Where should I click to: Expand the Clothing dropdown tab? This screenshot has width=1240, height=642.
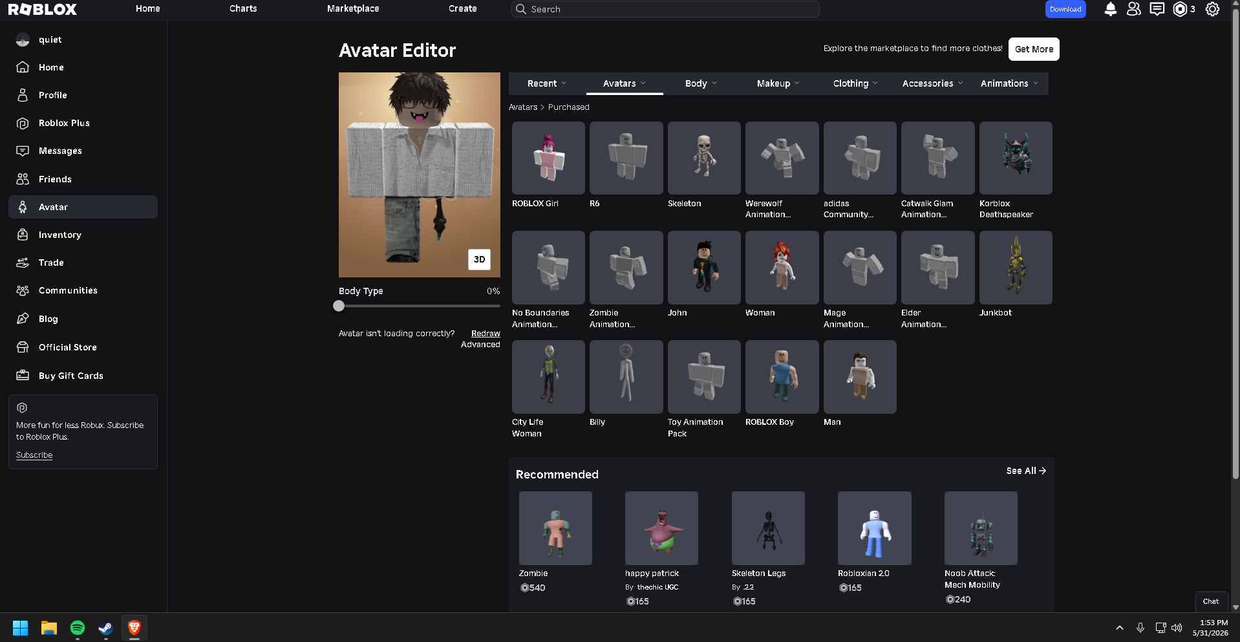[855, 83]
